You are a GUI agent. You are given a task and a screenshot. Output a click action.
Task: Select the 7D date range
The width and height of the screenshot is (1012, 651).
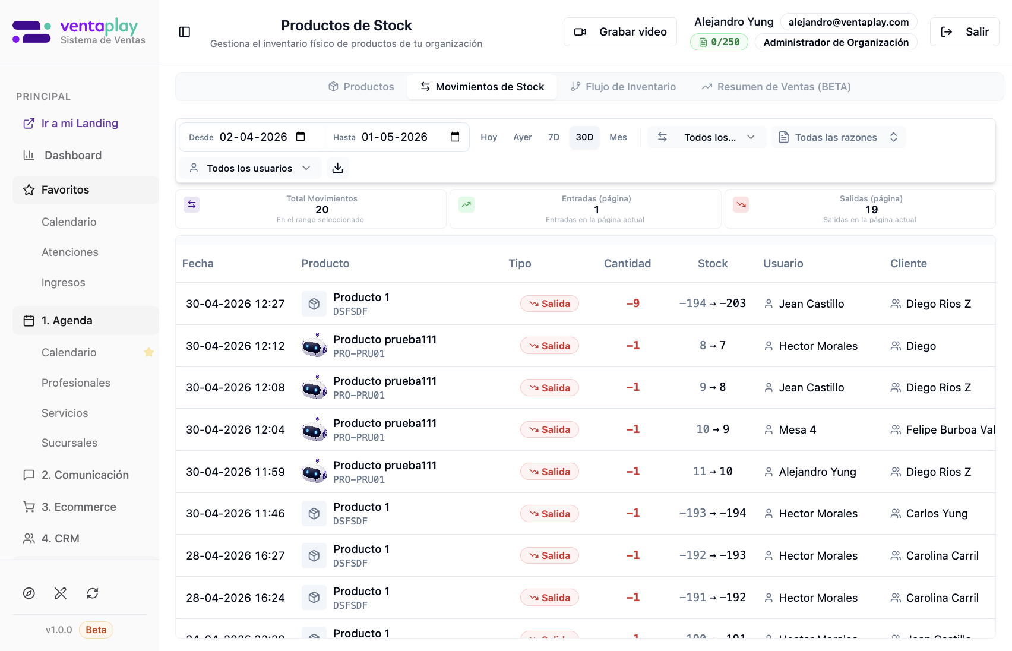click(554, 137)
